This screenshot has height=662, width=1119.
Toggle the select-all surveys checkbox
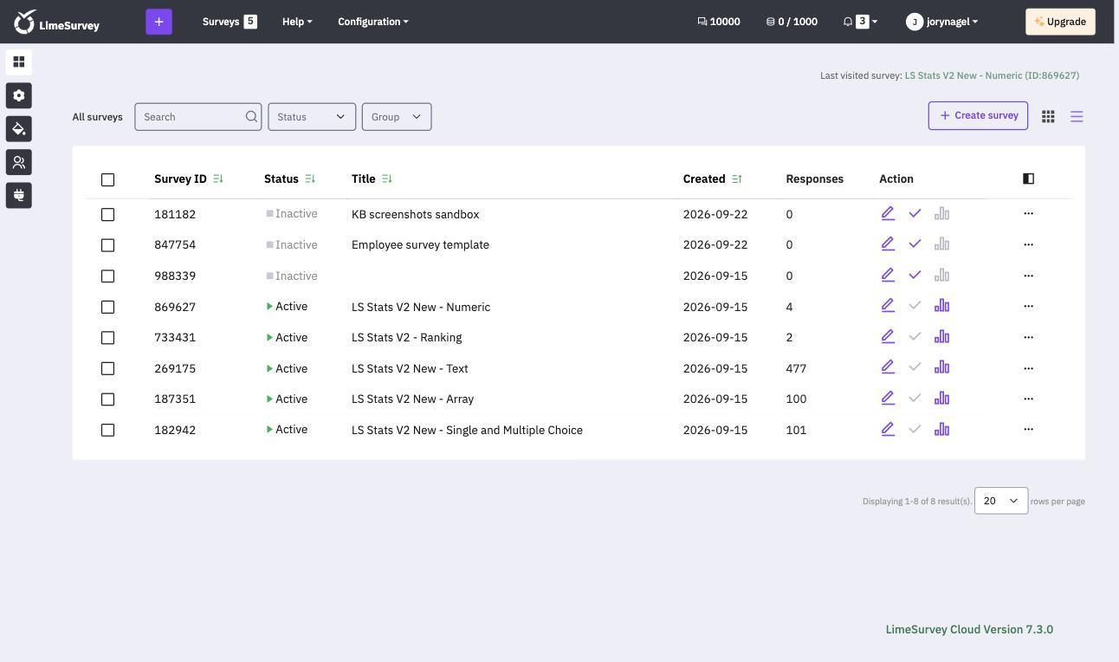107,179
